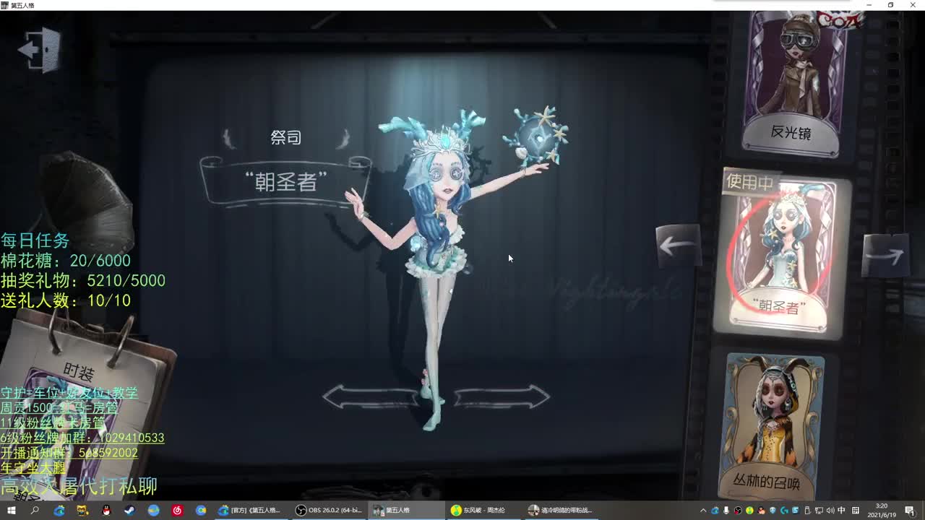The width and height of the screenshot is (925, 520).
Task: Click the 每日任务 overlay heading
Action: pyautogui.click(x=35, y=240)
